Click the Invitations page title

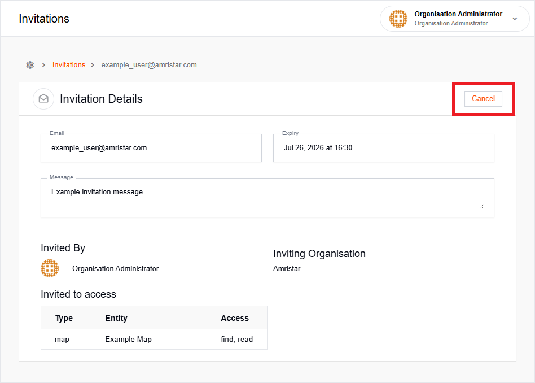(44, 19)
